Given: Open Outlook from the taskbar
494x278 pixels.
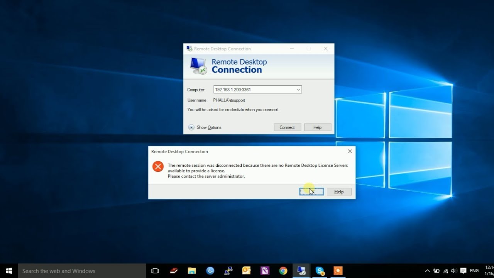Looking at the screenshot, I should point(247,271).
